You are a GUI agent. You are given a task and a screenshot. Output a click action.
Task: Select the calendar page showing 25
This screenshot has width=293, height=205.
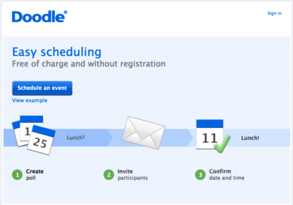pyautogui.click(x=41, y=140)
